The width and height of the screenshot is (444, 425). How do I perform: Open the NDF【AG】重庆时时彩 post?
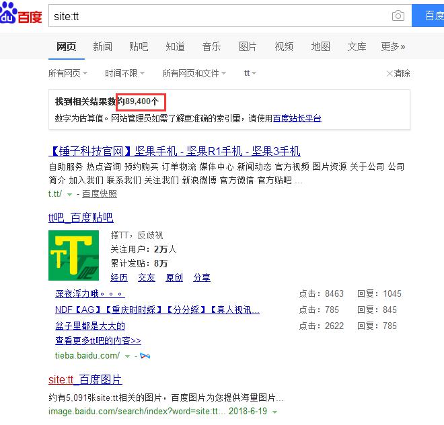157,310
